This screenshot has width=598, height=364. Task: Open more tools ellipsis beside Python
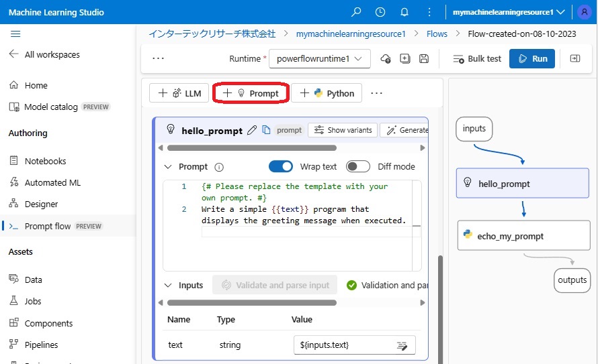tap(376, 93)
